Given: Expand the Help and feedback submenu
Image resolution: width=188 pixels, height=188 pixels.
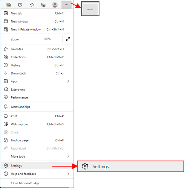Looking at the screenshot, I should tap(37, 174).
